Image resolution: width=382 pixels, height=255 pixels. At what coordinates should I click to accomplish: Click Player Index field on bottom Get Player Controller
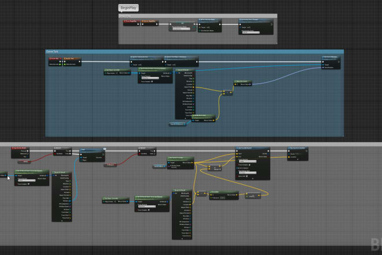click(x=116, y=202)
